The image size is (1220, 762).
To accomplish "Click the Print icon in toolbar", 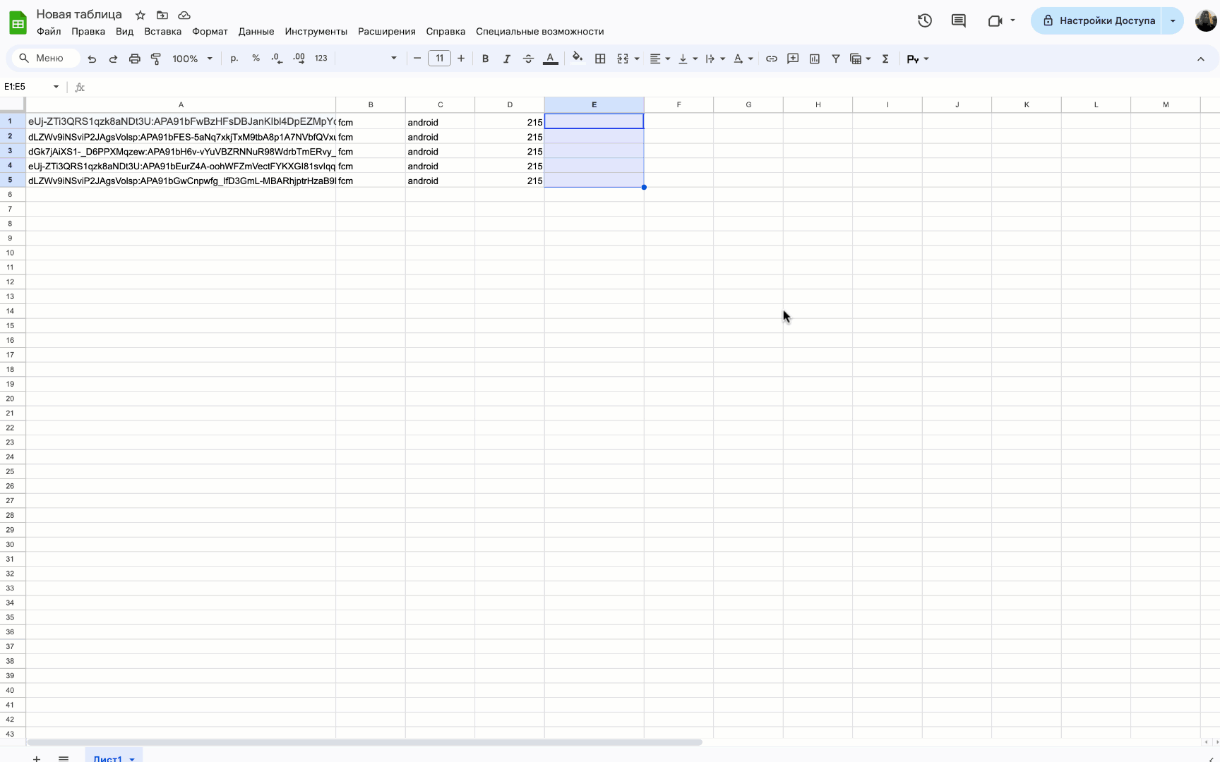I will pyautogui.click(x=134, y=59).
